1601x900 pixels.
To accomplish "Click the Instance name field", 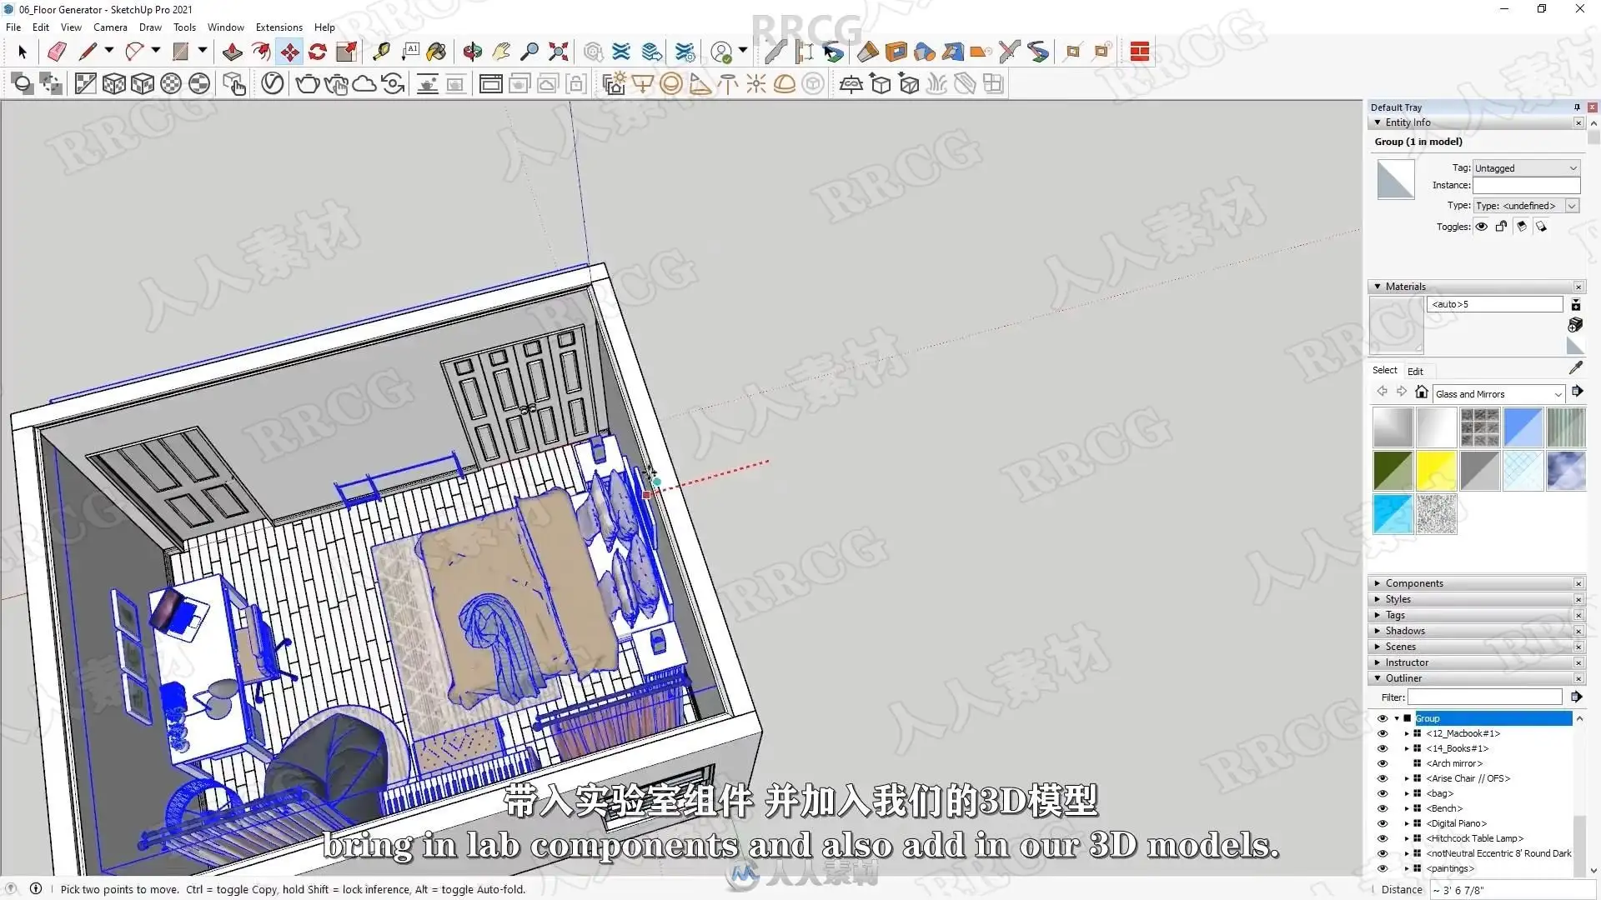I will [1526, 186].
